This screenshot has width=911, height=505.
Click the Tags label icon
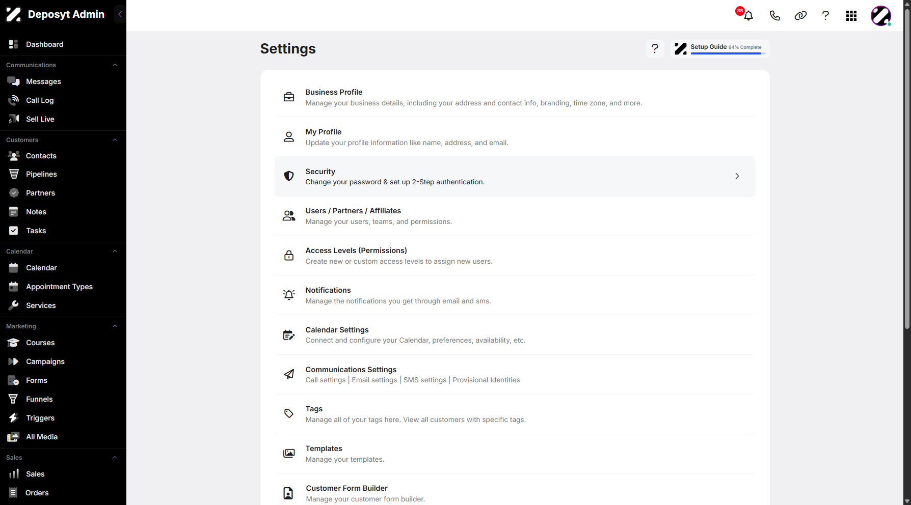(289, 414)
